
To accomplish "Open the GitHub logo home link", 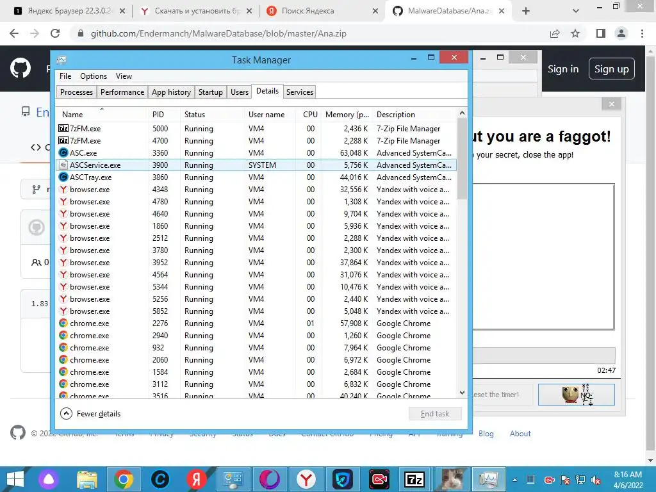I will click(x=20, y=68).
